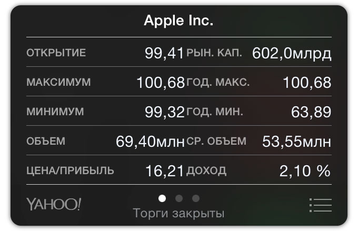Tap the Торги закрыты status text
This screenshot has width=358, height=231.
(178, 213)
